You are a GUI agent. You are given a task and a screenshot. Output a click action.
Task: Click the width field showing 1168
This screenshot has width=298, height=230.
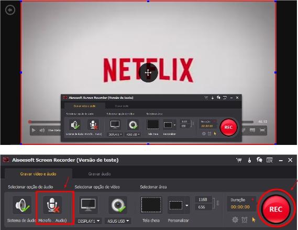click(203, 200)
